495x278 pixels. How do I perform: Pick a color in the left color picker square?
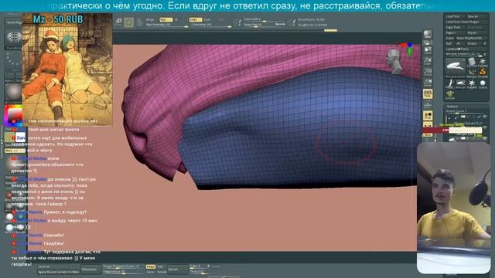click(x=13, y=115)
